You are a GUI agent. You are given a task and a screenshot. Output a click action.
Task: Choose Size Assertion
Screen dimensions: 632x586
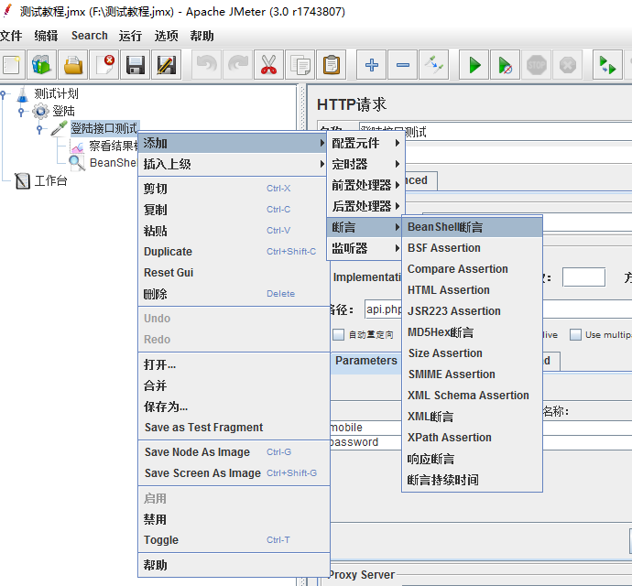pos(472,353)
